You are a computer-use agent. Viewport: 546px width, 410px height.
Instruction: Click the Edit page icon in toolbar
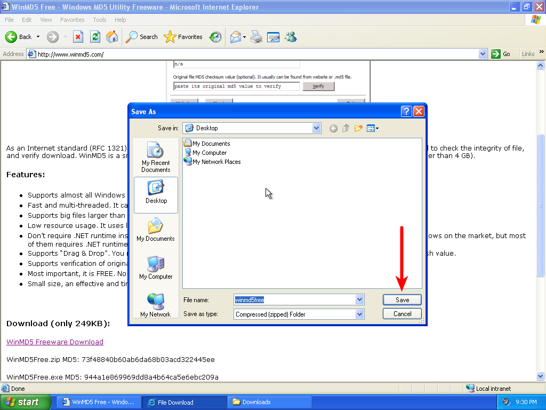[x=274, y=37]
